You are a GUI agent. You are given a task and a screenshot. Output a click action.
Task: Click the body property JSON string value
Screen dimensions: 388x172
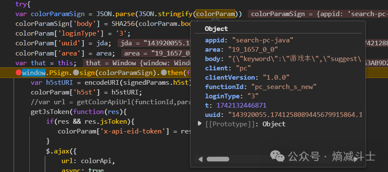[295, 59]
